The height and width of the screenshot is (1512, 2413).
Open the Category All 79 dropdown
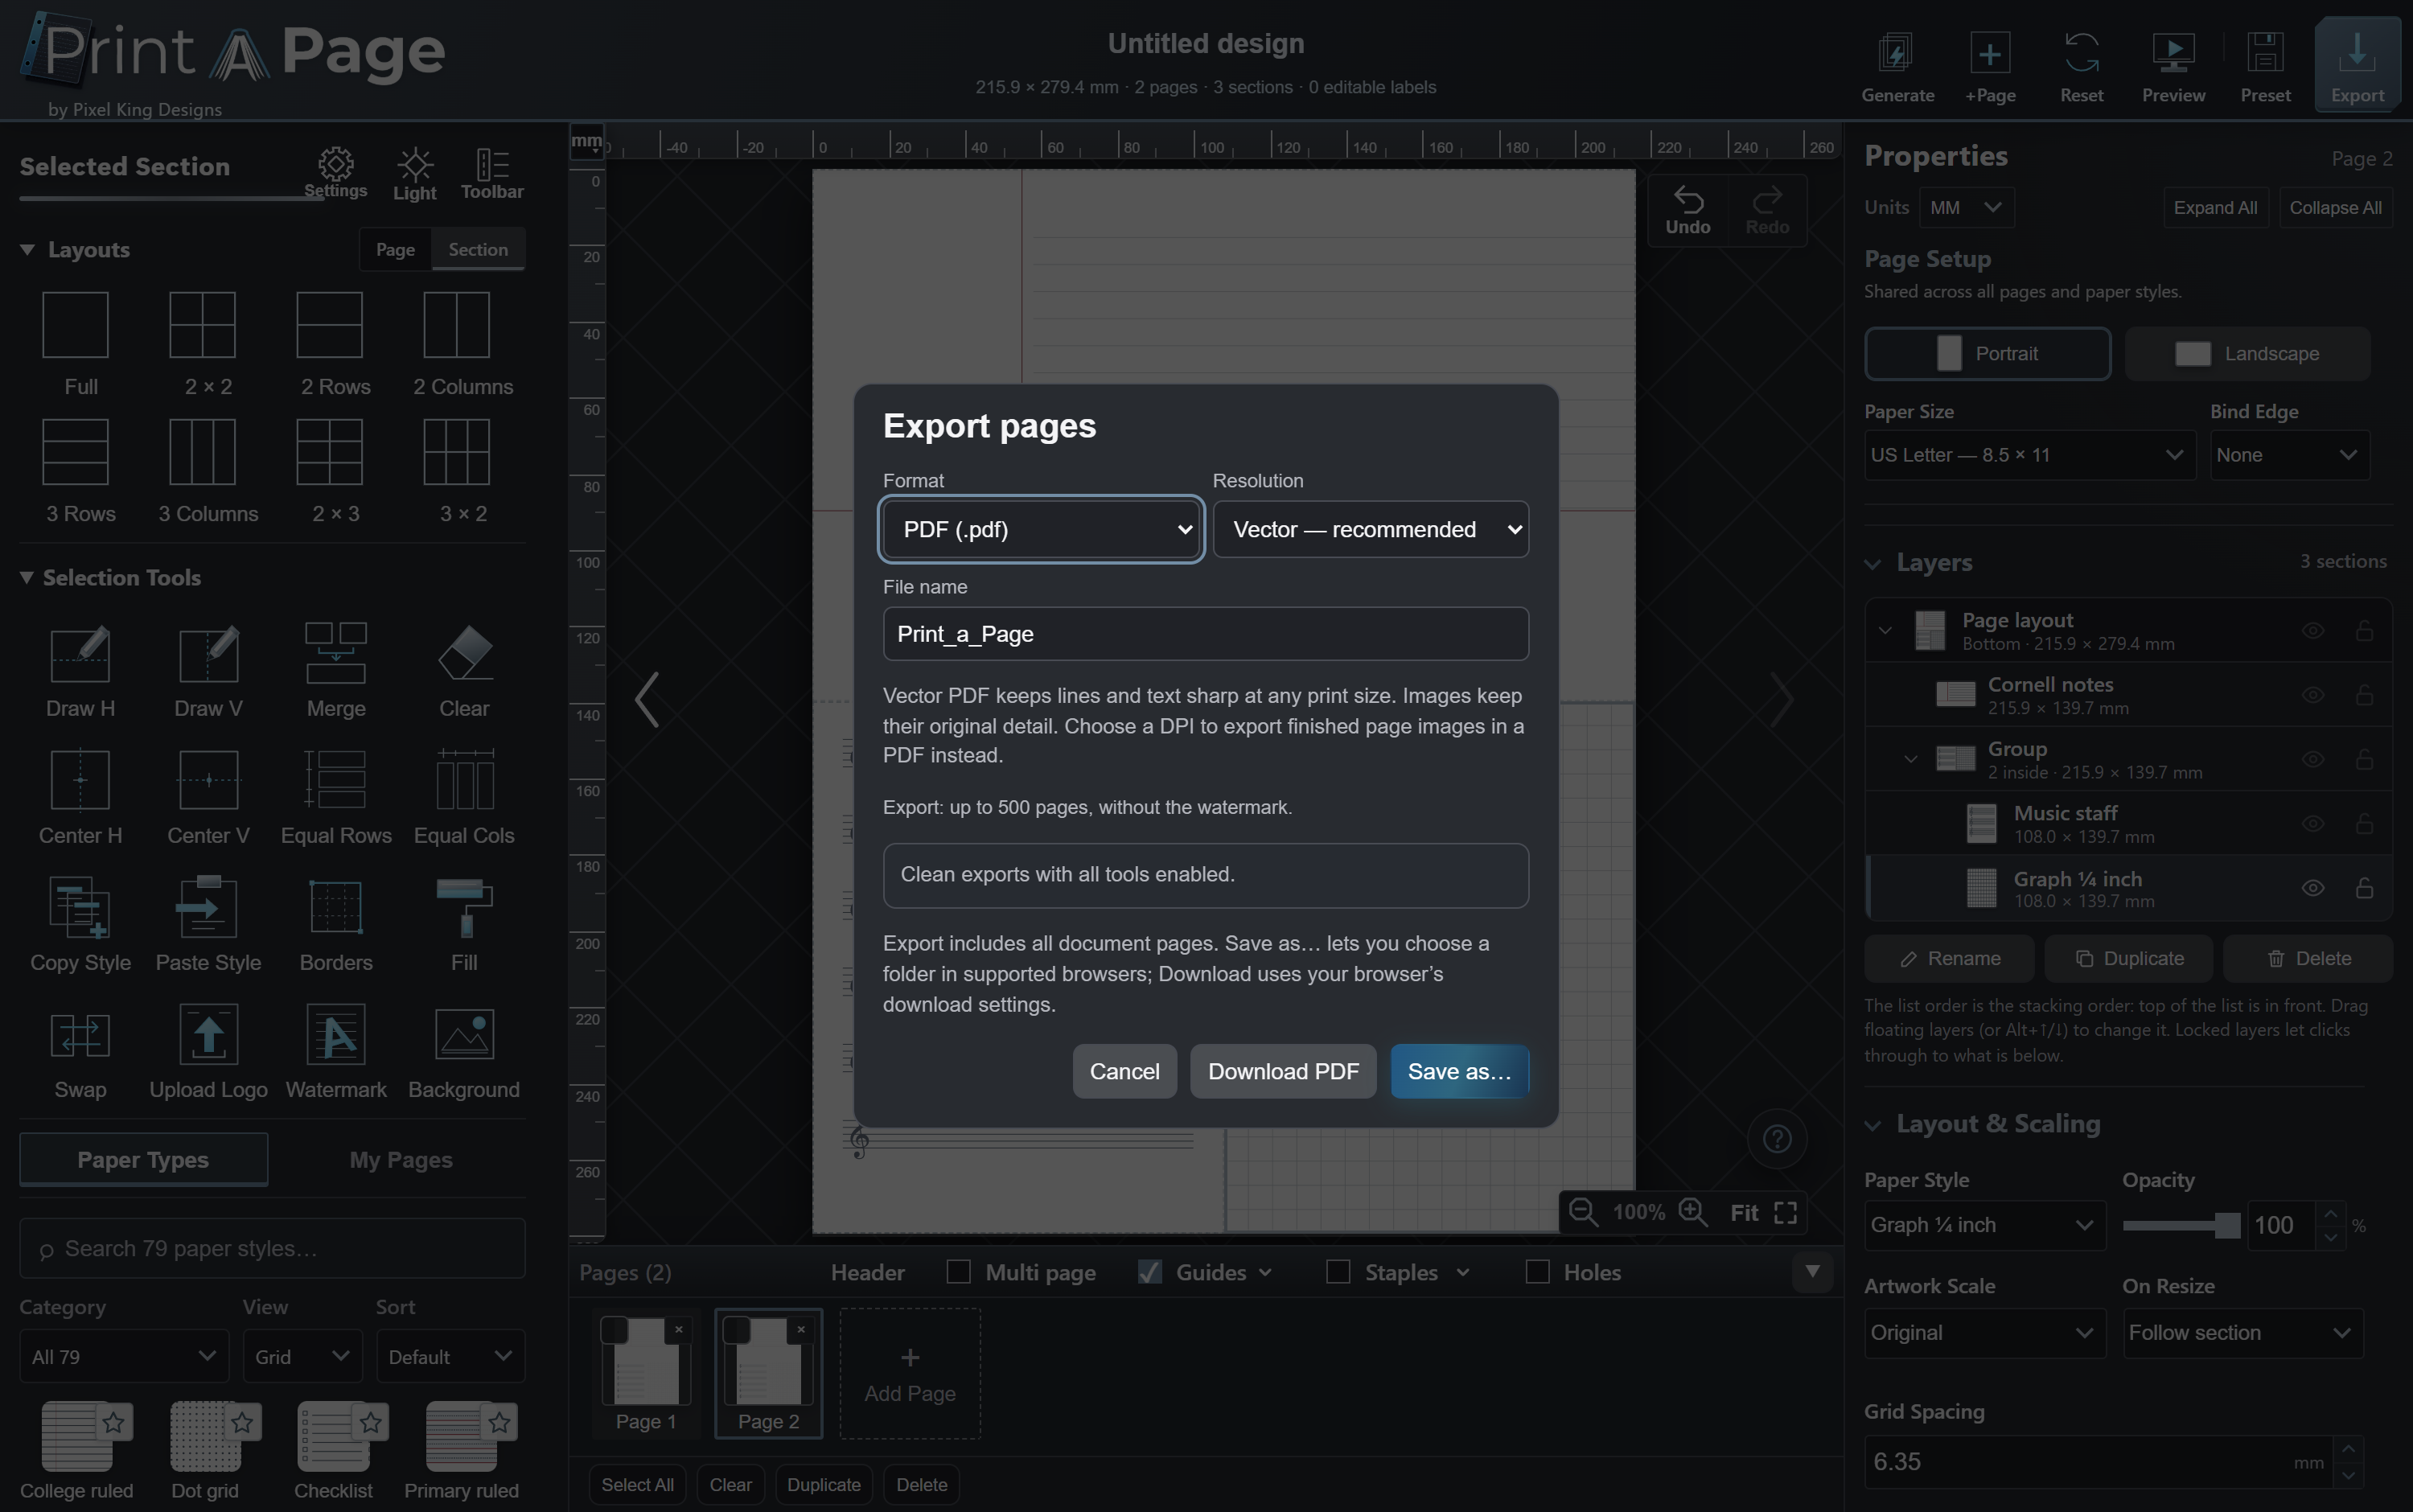[123, 1356]
